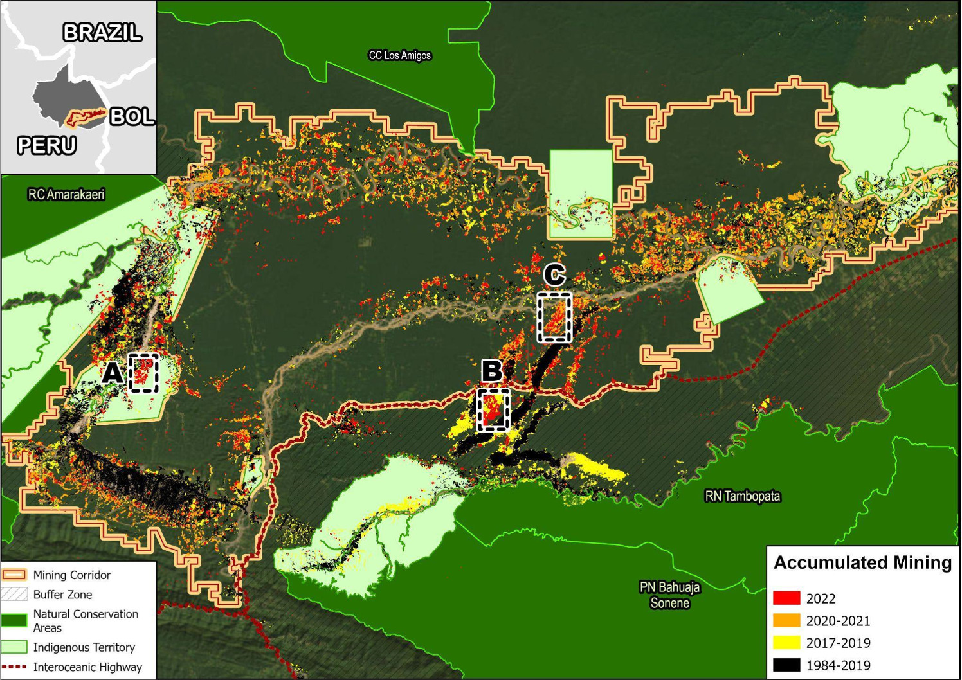Click the "PERU" label in the inset map
962x680 pixels.
tap(47, 145)
